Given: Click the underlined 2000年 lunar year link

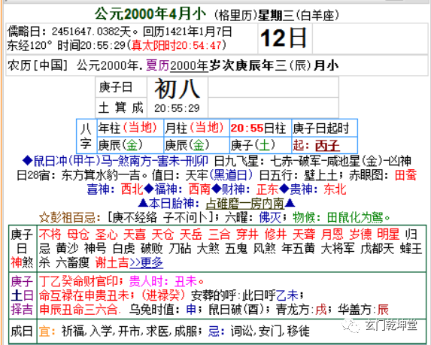Looking at the screenshot, I should (189, 65).
